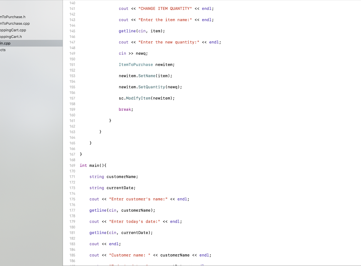Open ItemToPurchase.h from the file sidebar
This screenshot has width=361, height=266.
12,17
